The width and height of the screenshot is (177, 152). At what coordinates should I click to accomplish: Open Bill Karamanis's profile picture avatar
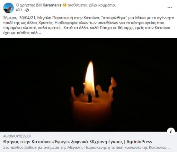pyautogui.click(x=8, y=8)
